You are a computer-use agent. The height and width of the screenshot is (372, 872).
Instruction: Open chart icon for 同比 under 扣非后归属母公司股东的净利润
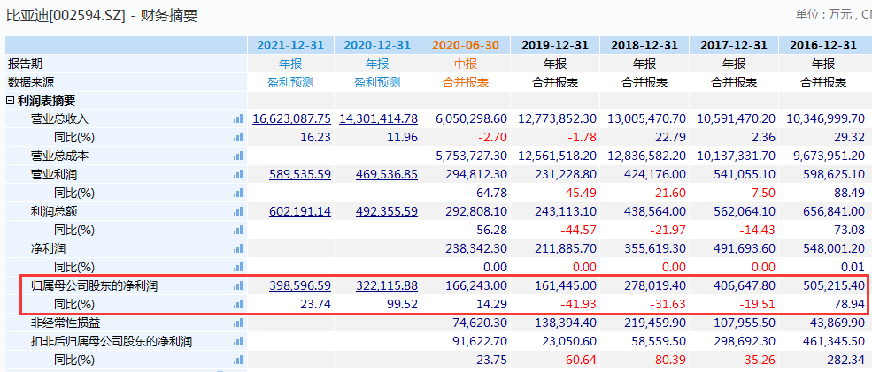pos(238,360)
